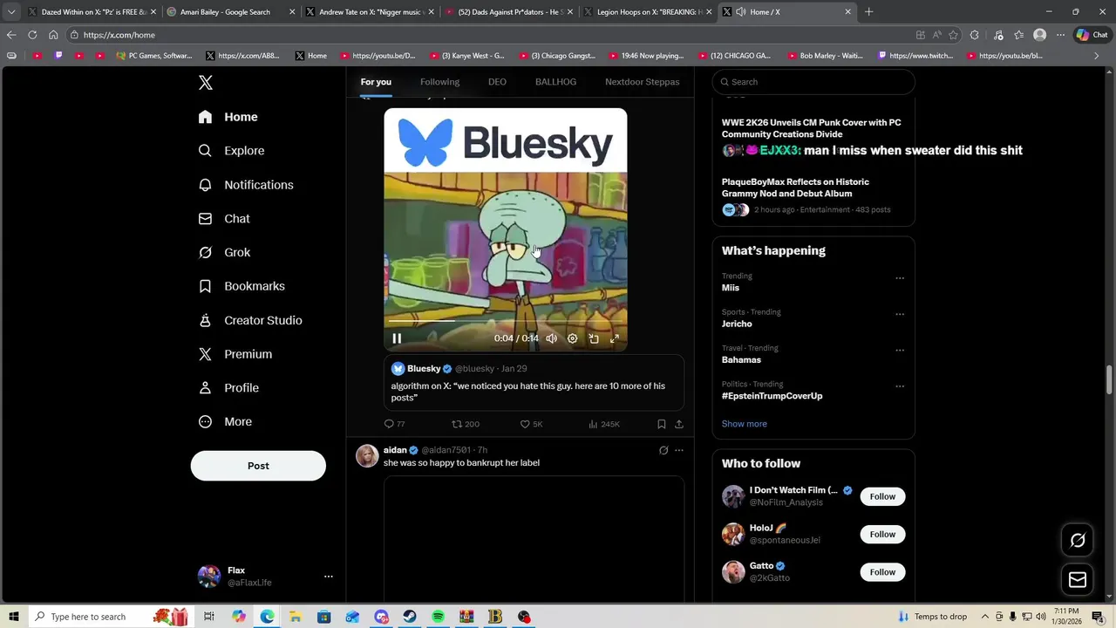Image resolution: width=1116 pixels, height=628 pixels.
Task: Click Show more under What's happening
Action: 745,424
